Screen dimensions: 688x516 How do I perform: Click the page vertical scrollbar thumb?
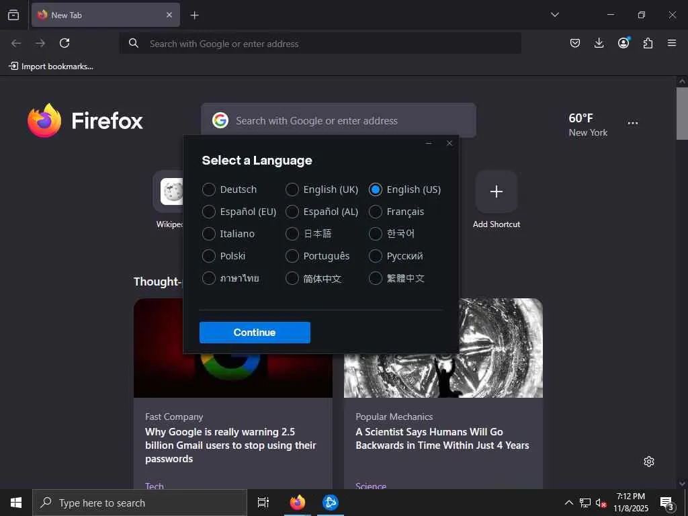(x=682, y=113)
